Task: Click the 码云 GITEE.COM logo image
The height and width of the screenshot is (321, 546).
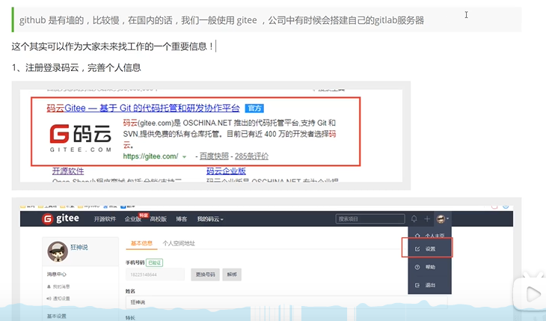Action: tap(81, 138)
